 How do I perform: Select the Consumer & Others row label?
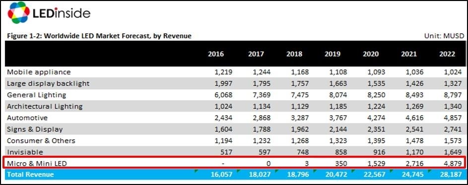[x=41, y=140]
